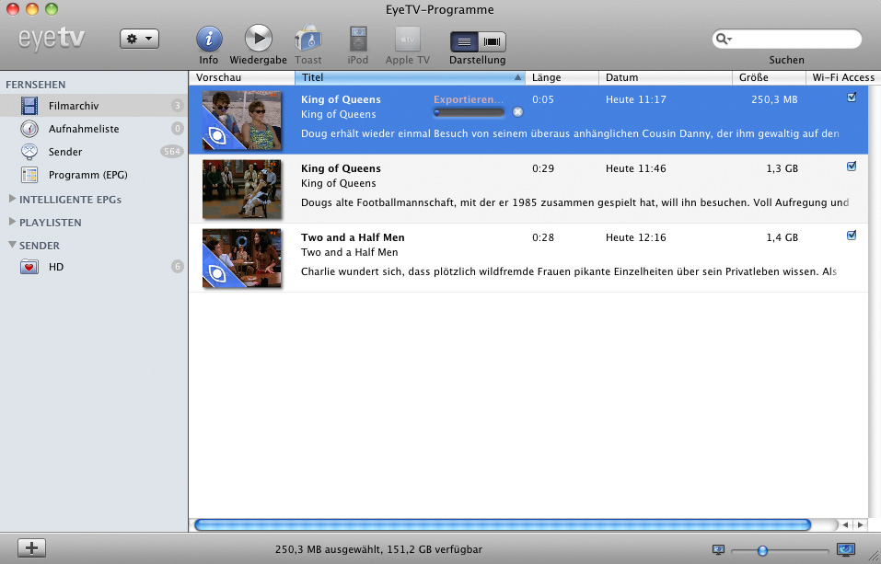Screen dimensions: 881x564
Task: Click the thumbnail of King of Queens 0:29 recording
Action: pos(241,190)
